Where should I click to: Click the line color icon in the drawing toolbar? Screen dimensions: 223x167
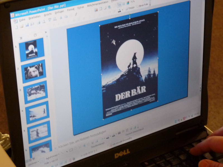(x=108, y=137)
